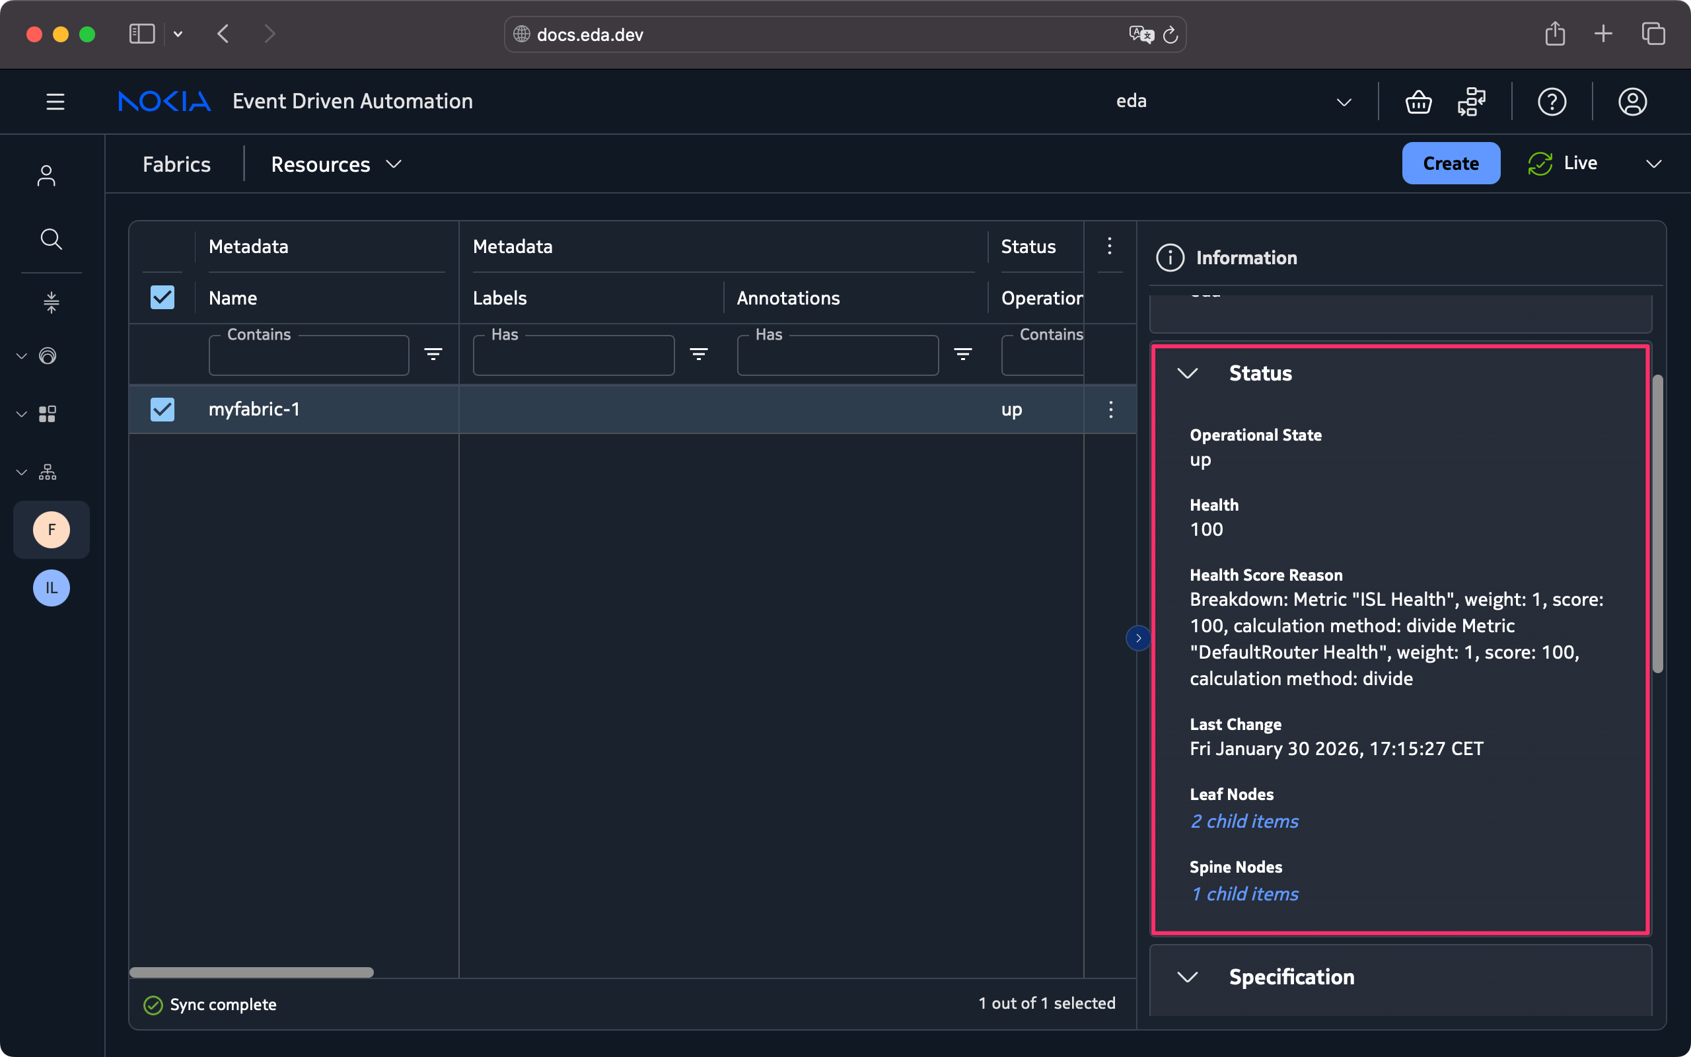Open row actions menu for myfabric-1
1691x1057 pixels.
pos(1110,410)
